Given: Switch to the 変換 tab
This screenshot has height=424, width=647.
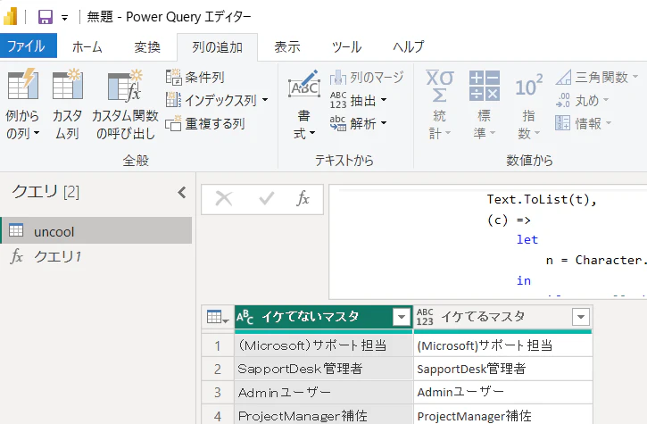Looking at the screenshot, I should pyautogui.click(x=147, y=46).
